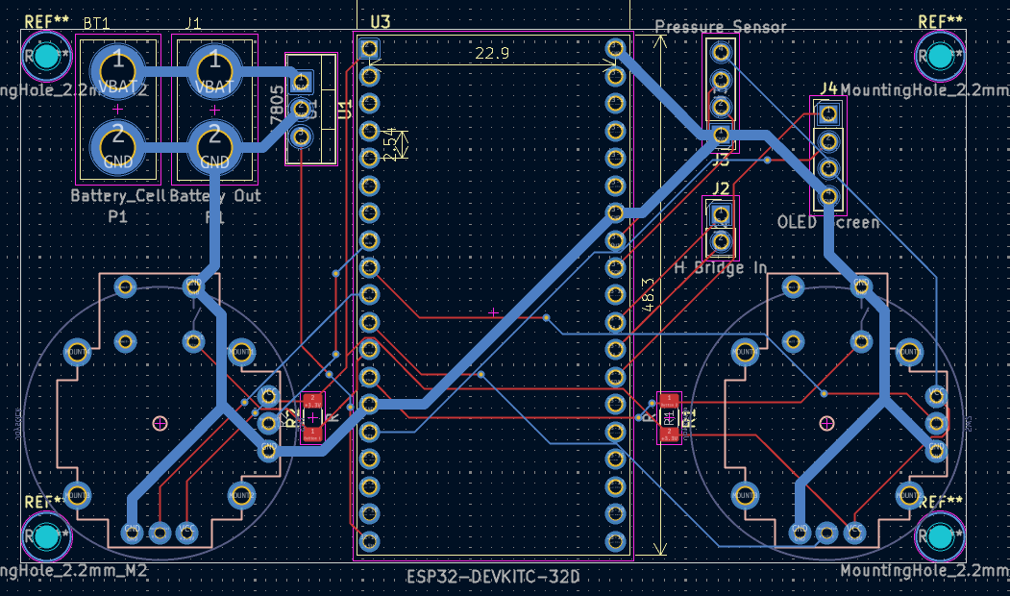
Task: Select the top-left mounting hole pad
Action: (46, 58)
